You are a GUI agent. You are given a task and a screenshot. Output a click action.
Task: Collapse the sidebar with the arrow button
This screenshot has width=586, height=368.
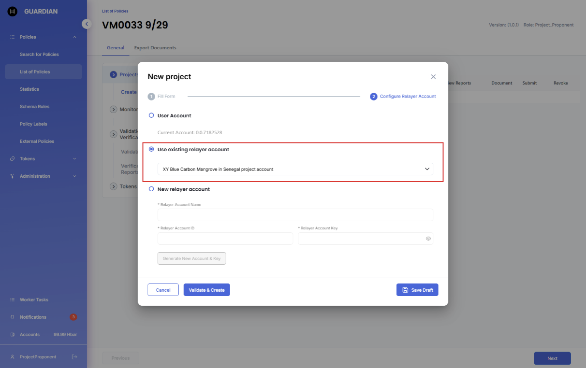[x=87, y=24]
